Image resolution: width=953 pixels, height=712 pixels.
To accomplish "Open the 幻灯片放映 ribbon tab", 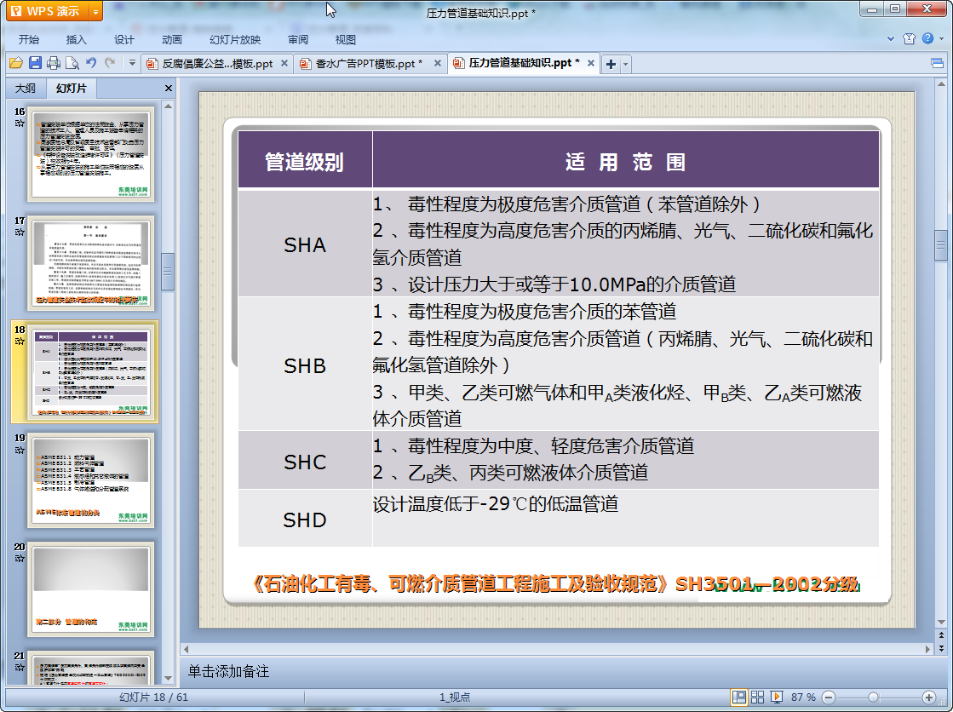I will [235, 39].
